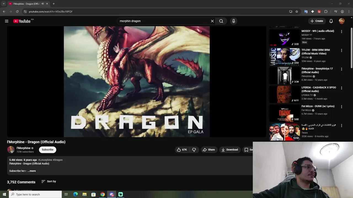353x198 pixels.
Task: Click the page vertical scrollbar
Action: 351,48
